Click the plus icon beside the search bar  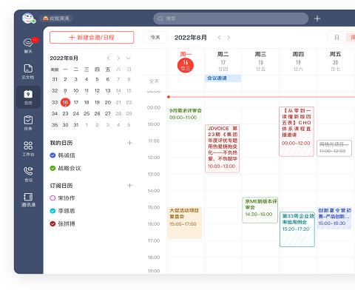(317, 18)
